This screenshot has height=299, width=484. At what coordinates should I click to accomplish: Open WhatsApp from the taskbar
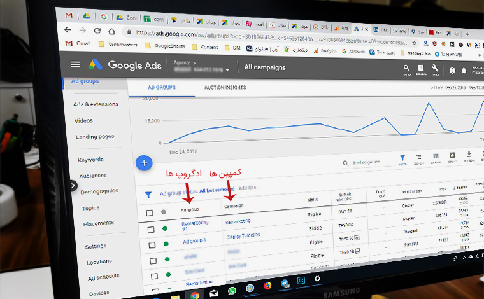pos(232,291)
